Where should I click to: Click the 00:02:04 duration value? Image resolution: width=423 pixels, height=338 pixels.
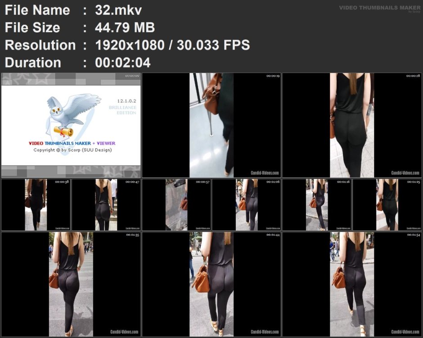pos(123,62)
